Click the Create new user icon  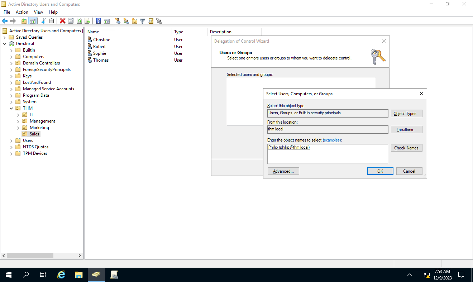click(x=118, y=21)
